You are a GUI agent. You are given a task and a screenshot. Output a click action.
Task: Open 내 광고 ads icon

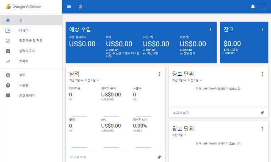point(8,30)
